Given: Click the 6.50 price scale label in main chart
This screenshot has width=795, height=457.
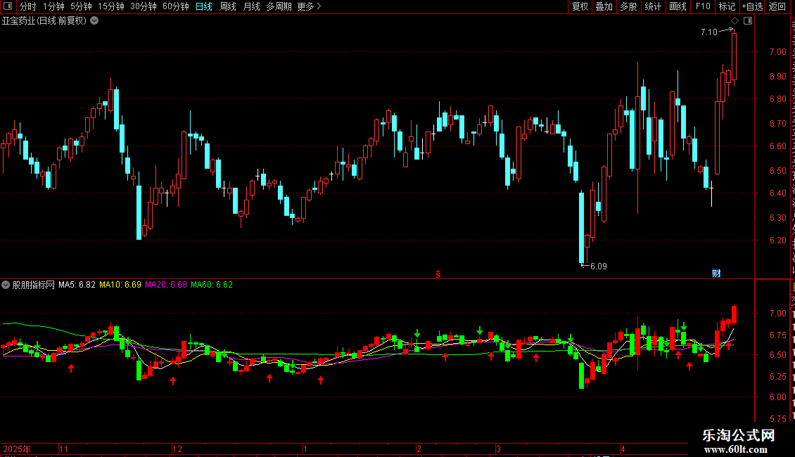Looking at the screenshot, I should point(777,171).
